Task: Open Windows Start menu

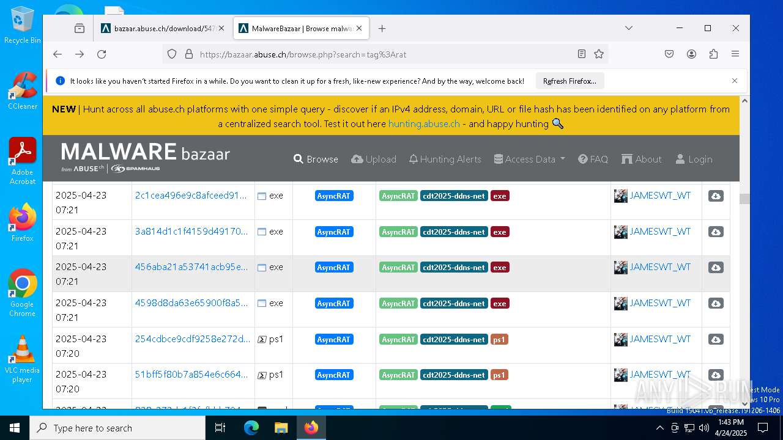Action: 15,428
